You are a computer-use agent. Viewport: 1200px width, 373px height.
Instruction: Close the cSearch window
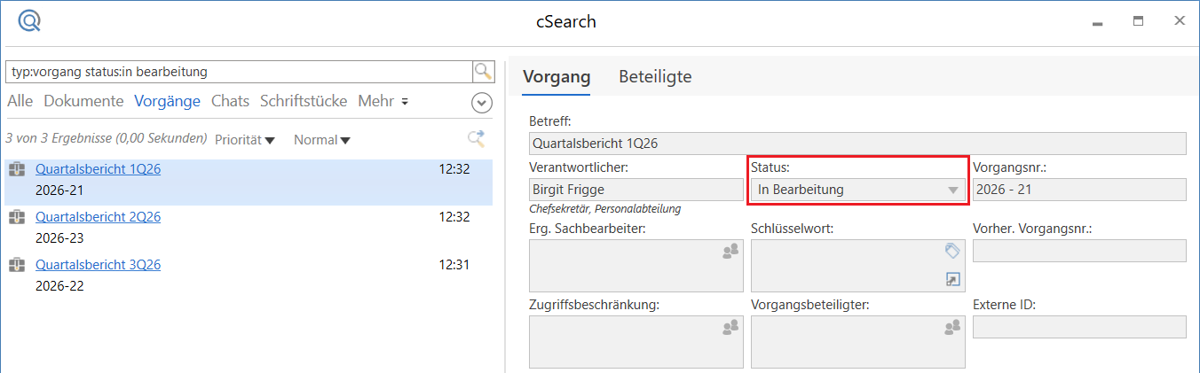click(1180, 21)
